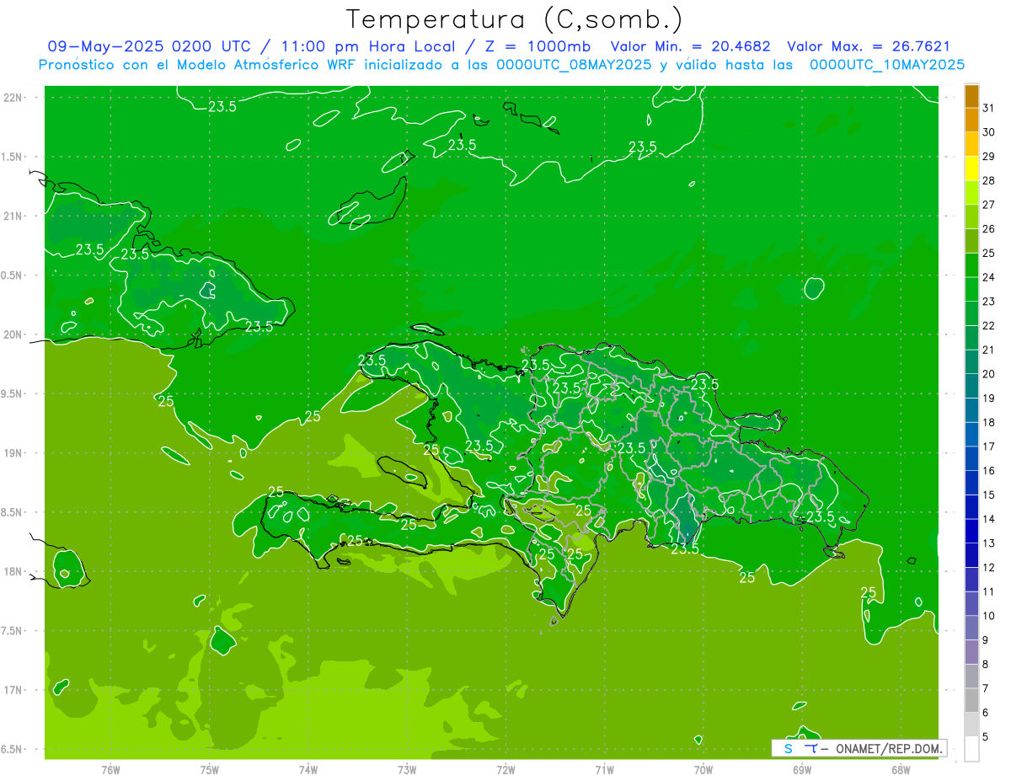Select the teal swatch between 19 and 20

pos(971,387)
